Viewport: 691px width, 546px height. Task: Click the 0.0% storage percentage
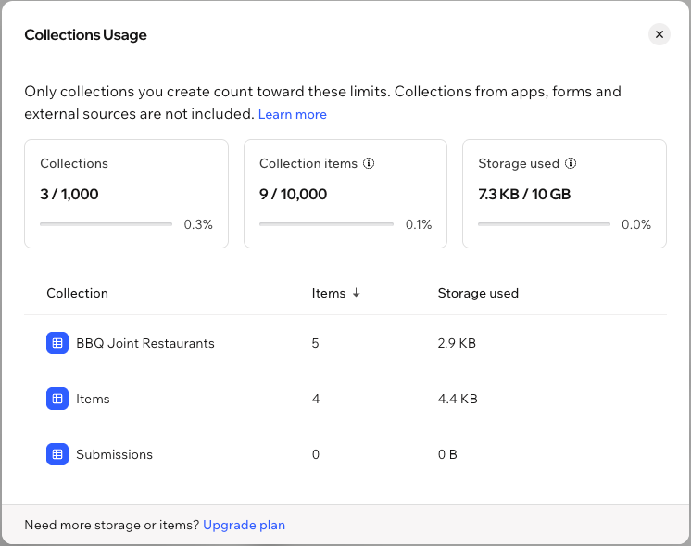click(636, 224)
